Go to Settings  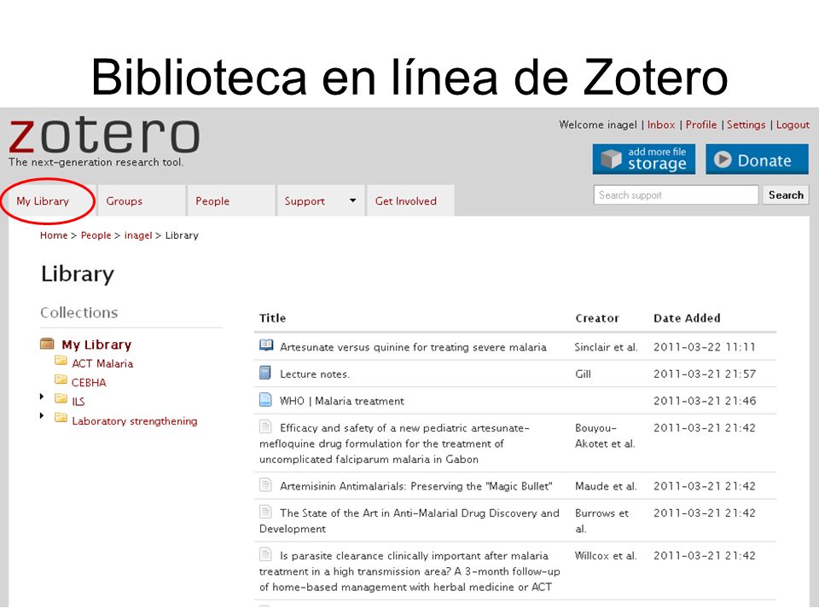click(746, 125)
